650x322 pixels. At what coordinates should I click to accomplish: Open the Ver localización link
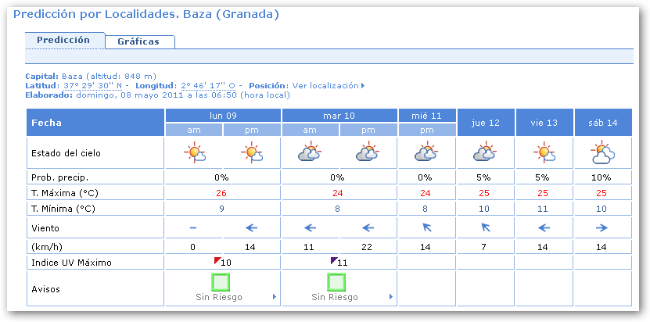point(325,85)
